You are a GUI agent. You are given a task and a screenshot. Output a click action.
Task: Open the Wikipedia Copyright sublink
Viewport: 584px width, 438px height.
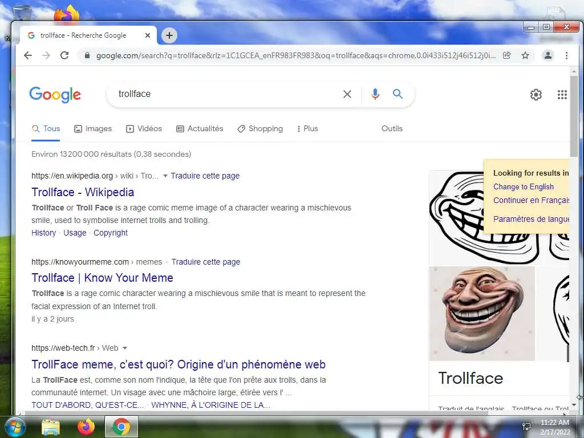point(111,233)
